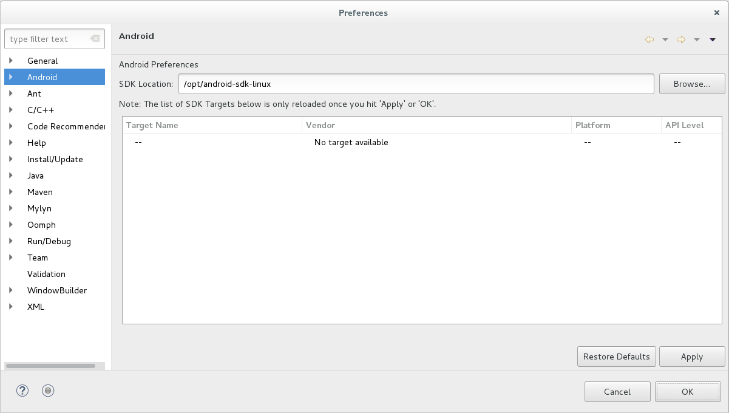Image resolution: width=729 pixels, height=413 pixels.
Task: Sort by Vendor column header
Action: tap(436, 125)
